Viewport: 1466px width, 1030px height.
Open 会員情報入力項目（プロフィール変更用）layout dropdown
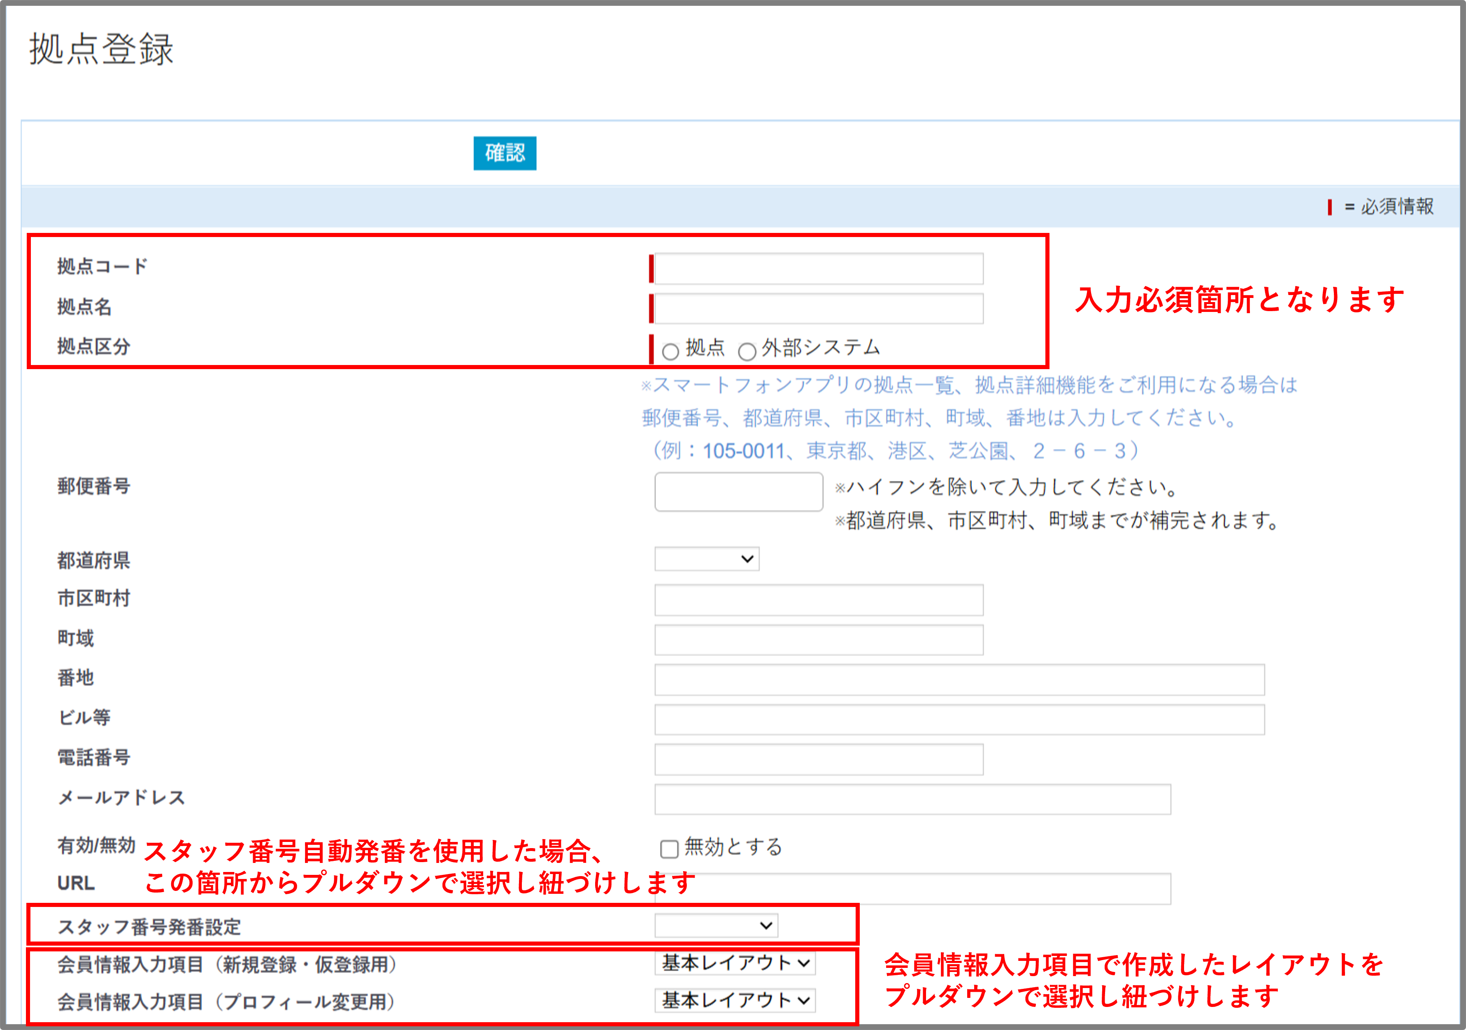pos(735,1000)
